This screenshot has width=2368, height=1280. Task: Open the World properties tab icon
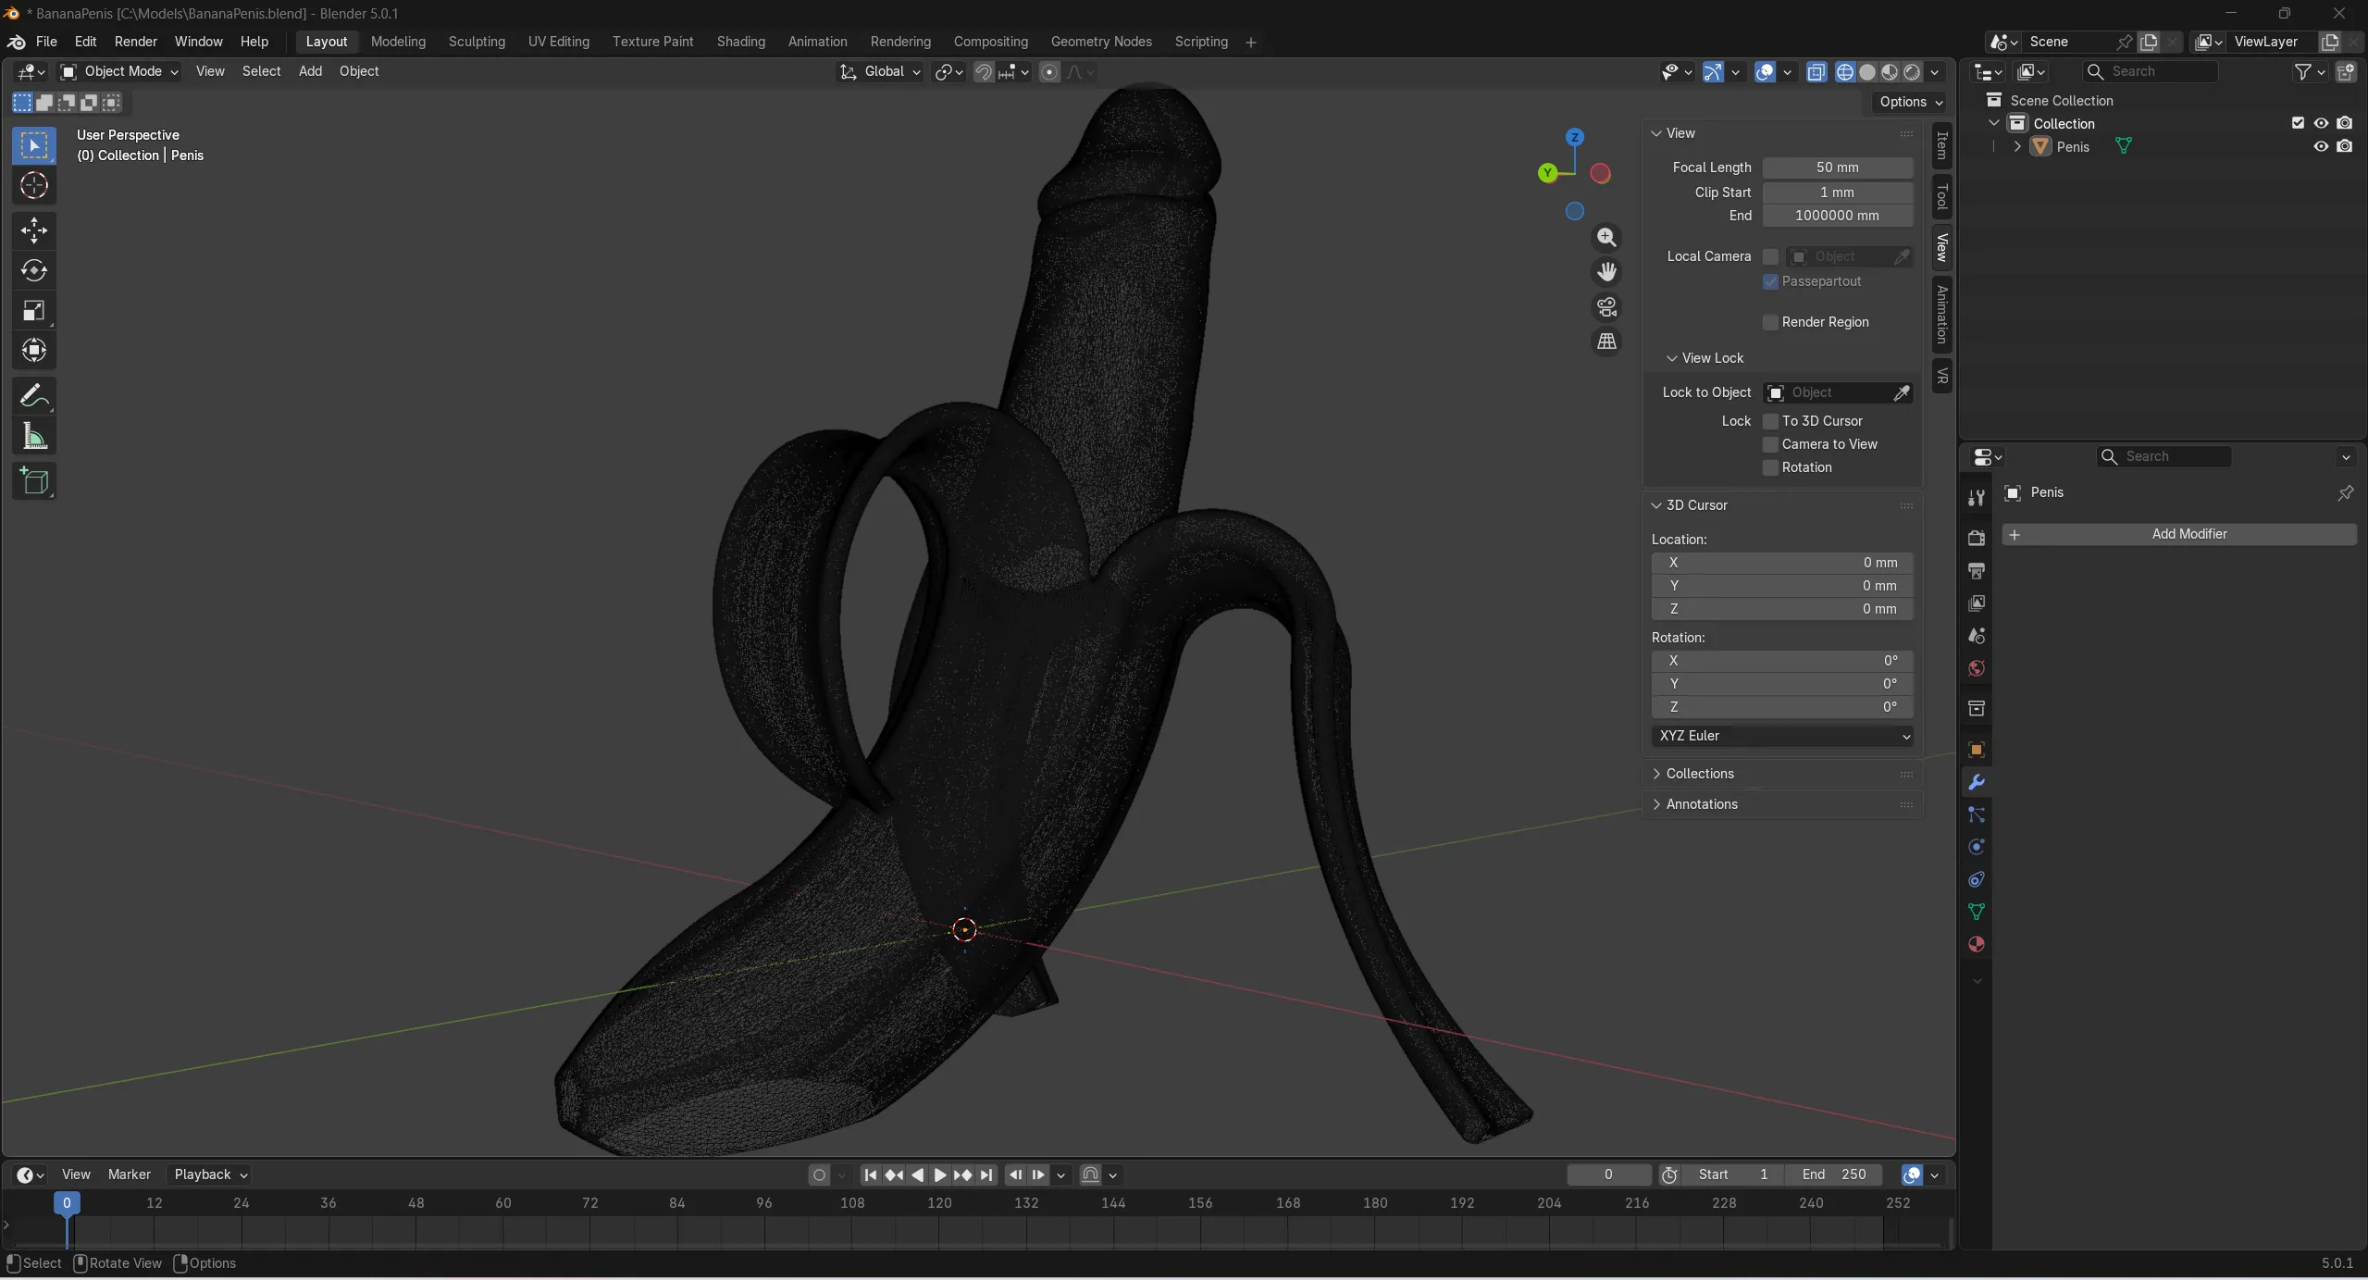point(1977,668)
